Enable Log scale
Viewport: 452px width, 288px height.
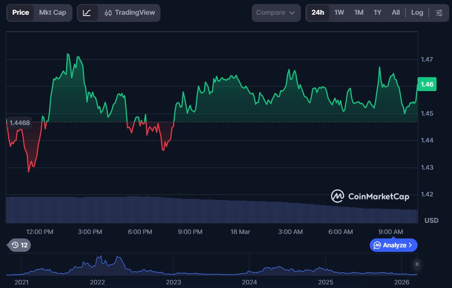(x=417, y=13)
